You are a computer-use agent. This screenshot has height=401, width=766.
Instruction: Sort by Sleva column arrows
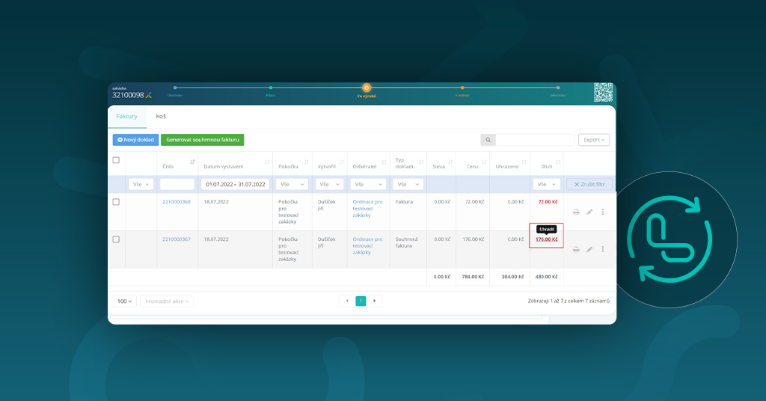click(450, 162)
